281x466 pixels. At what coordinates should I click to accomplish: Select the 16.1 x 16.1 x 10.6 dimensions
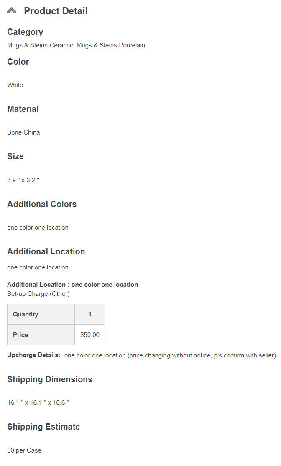coord(38,403)
